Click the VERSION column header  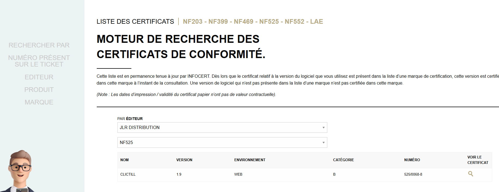point(184,160)
